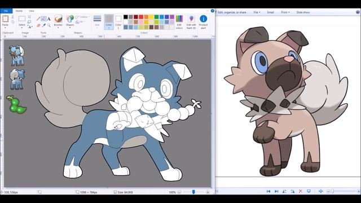The width and height of the screenshot is (361, 203).
Task: Click the Copy icon under Cut
Action: pos(12,22)
